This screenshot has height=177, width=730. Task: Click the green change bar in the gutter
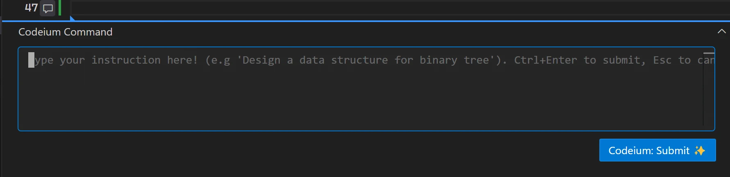[60, 8]
